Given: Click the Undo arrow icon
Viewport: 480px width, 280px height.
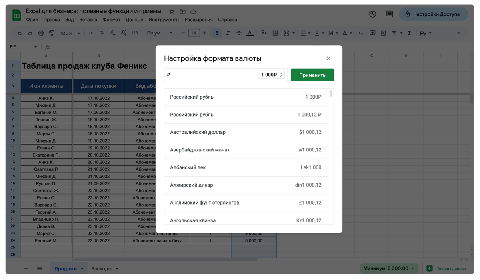Looking at the screenshot, I should 19,33.
